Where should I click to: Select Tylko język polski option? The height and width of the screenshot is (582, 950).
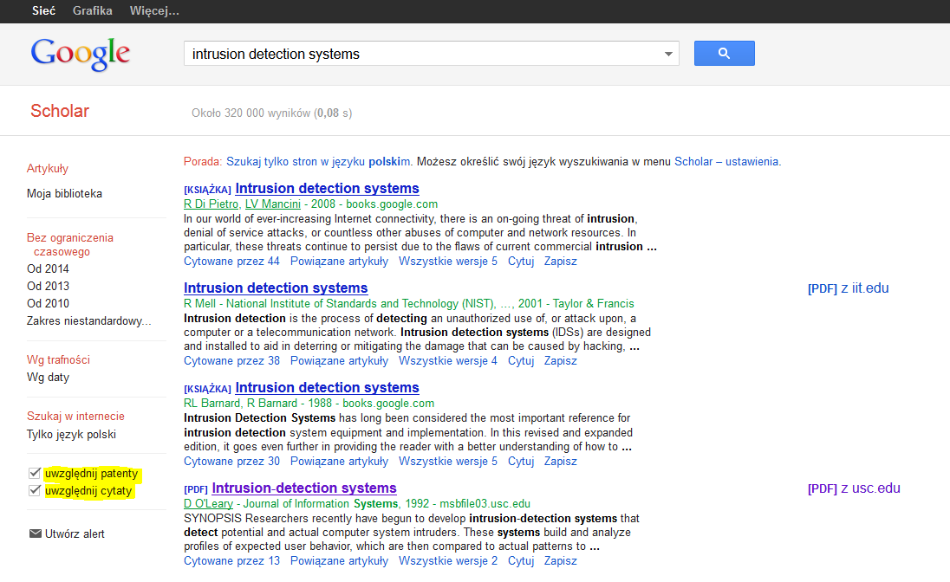(71, 434)
